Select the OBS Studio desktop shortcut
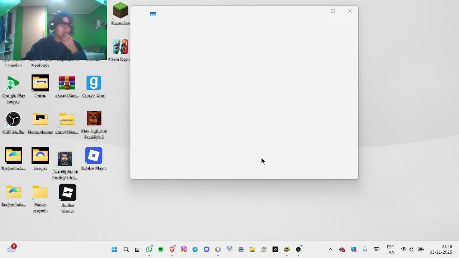459x258 pixels. [13, 123]
